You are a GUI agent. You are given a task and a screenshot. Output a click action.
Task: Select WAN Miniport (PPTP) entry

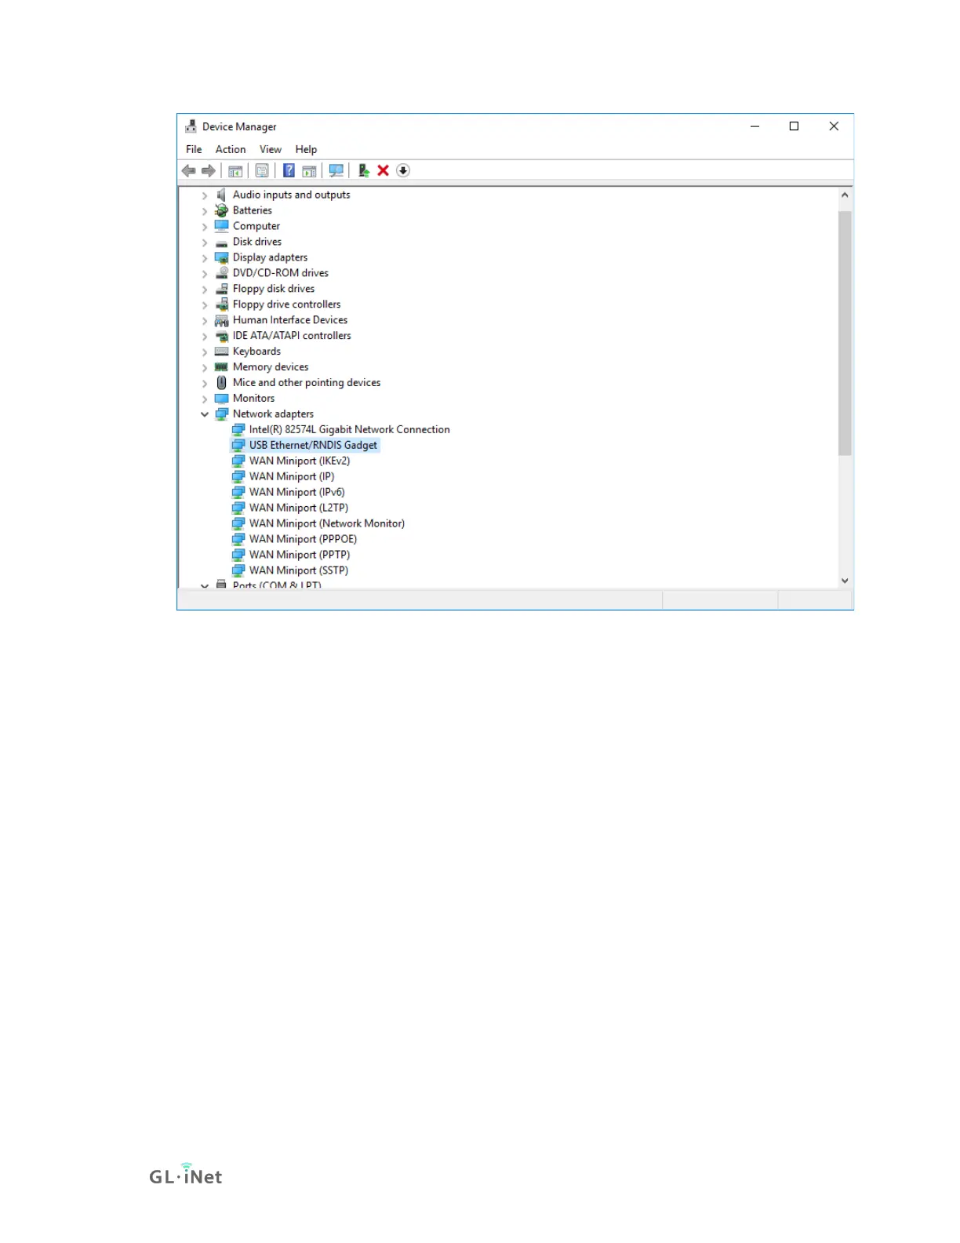[300, 556]
